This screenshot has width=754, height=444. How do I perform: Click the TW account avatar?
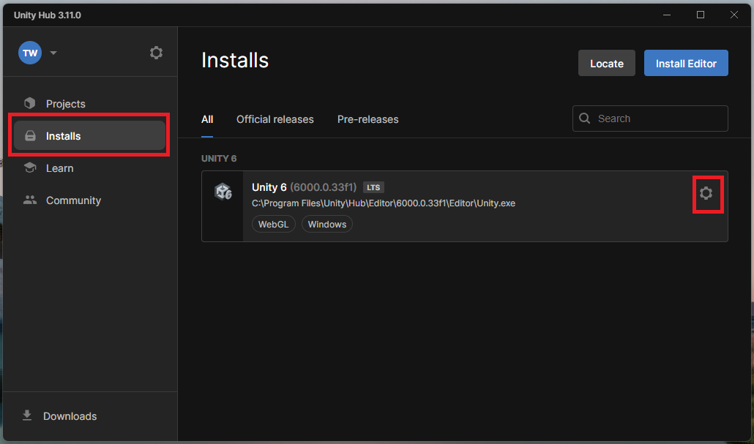point(30,53)
